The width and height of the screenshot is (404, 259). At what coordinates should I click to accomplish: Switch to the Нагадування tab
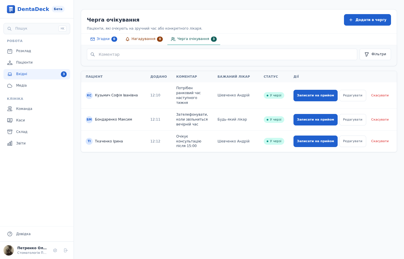pyautogui.click(x=144, y=39)
